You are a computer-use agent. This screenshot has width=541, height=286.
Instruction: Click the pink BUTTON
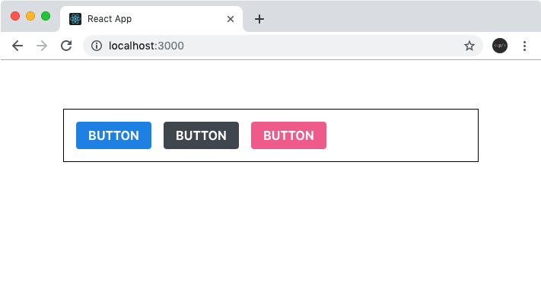[x=289, y=135]
